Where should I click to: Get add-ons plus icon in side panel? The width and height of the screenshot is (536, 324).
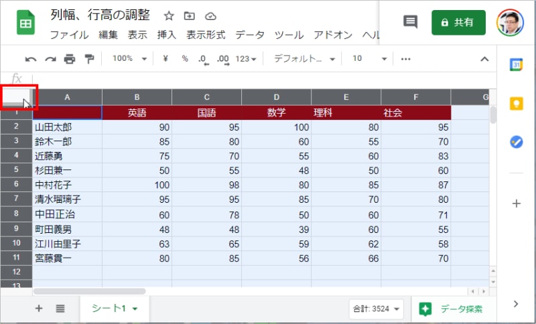(517, 204)
